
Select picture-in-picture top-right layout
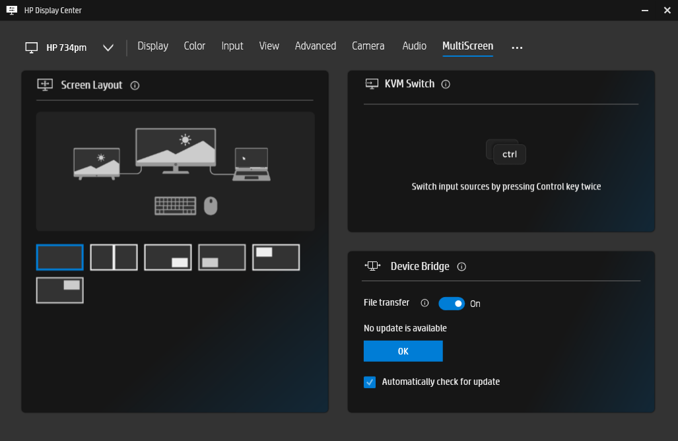click(59, 290)
